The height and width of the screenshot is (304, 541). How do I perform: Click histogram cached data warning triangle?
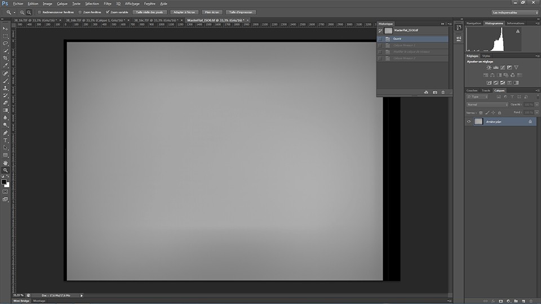click(x=517, y=32)
